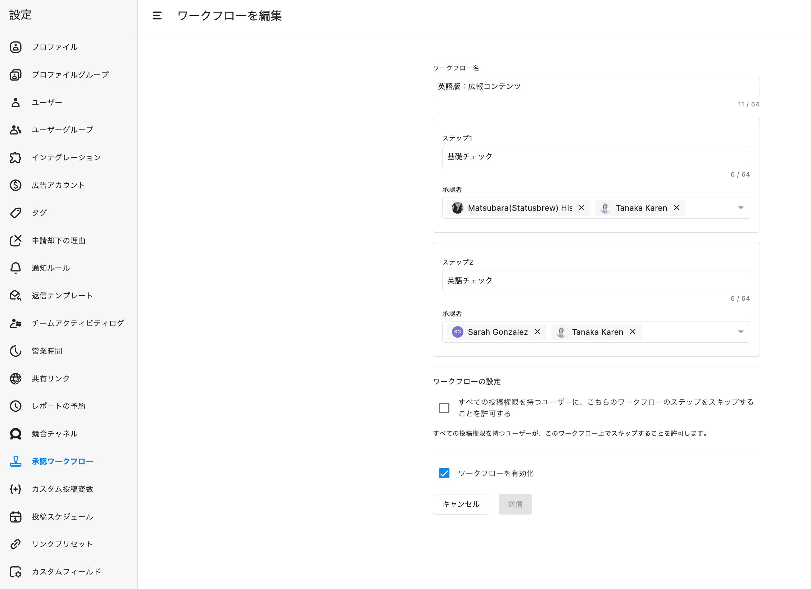Screen dimensions: 811x589
Task: Click the 投稿スケジュール calendar icon
Action: pos(15,517)
